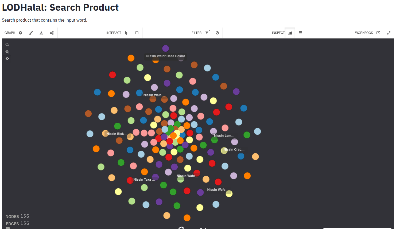Open the WORKBOOK panel
This screenshot has height=229, width=396.
(x=364, y=33)
